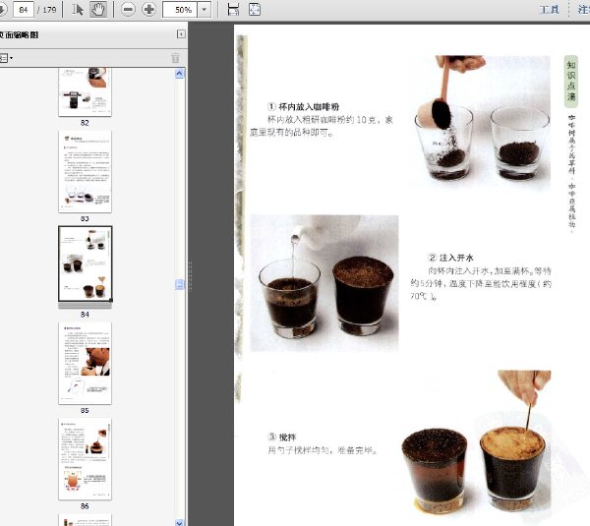
Task: Delete page using trash icon
Action: (x=175, y=58)
